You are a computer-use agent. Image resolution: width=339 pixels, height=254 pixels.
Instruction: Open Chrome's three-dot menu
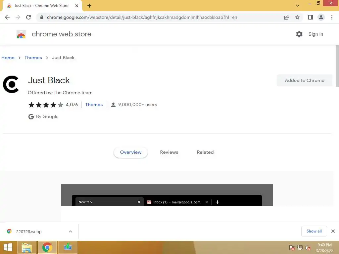pos(332,17)
